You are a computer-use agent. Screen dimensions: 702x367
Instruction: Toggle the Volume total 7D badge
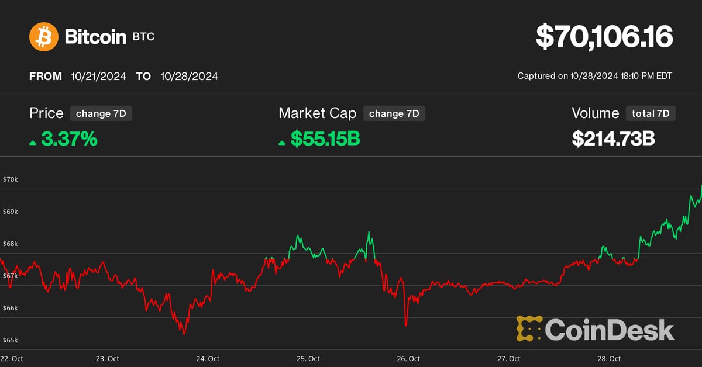pyautogui.click(x=650, y=113)
